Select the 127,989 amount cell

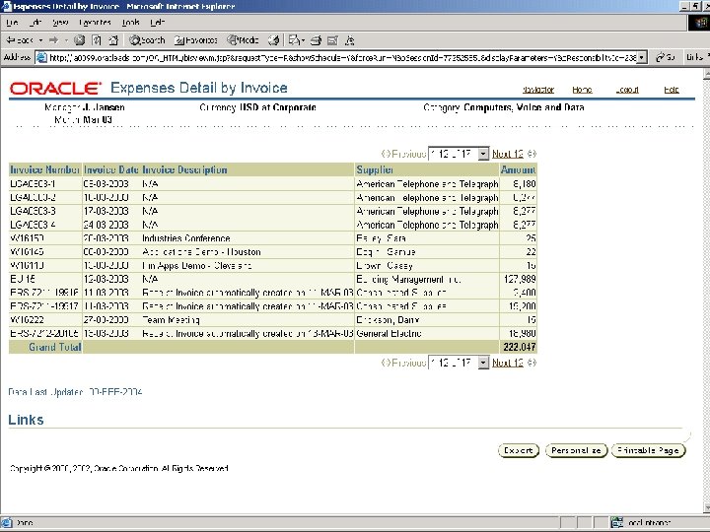tap(519, 279)
